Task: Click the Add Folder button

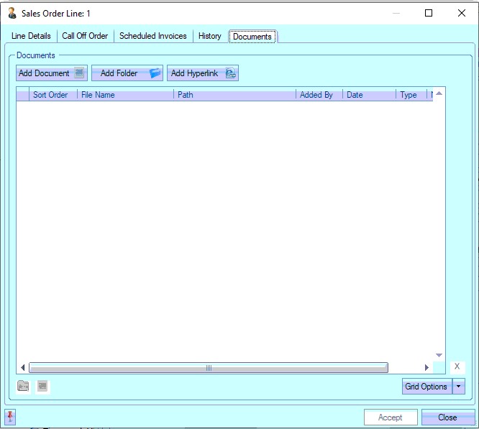Action: point(127,73)
